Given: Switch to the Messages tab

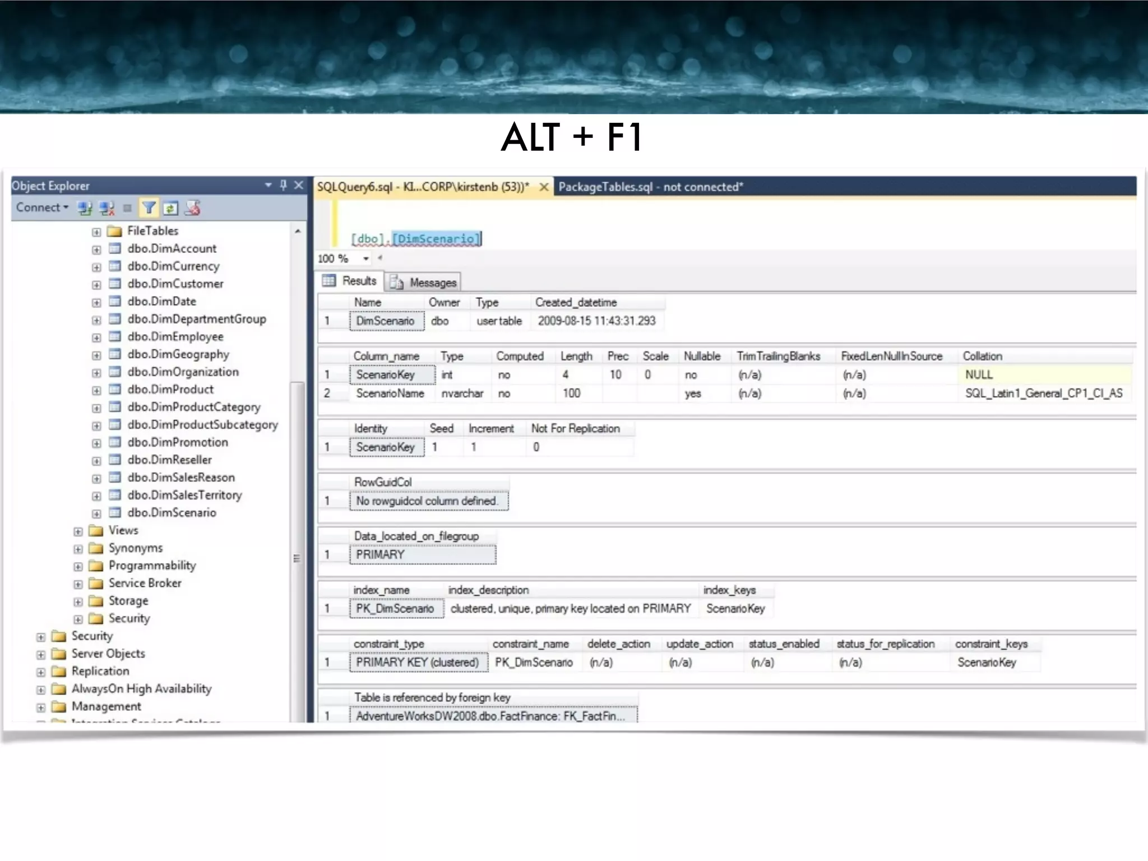Looking at the screenshot, I should click(x=424, y=283).
